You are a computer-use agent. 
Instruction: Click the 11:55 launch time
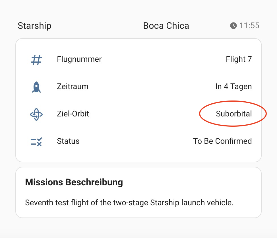coord(249,26)
